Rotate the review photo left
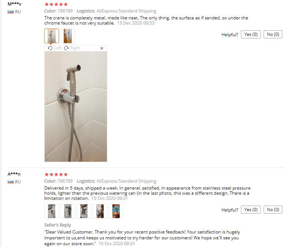This screenshot has height=247, width=290. pyautogui.click(x=55, y=48)
